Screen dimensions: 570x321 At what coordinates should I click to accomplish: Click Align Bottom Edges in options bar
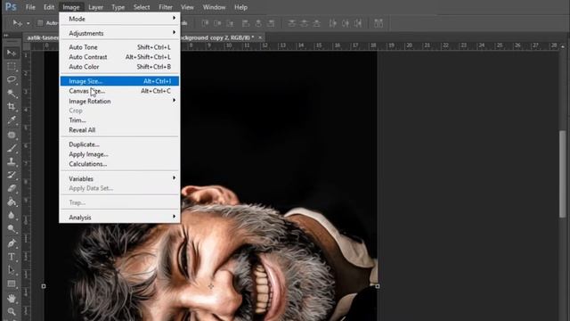[x=230, y=23]
